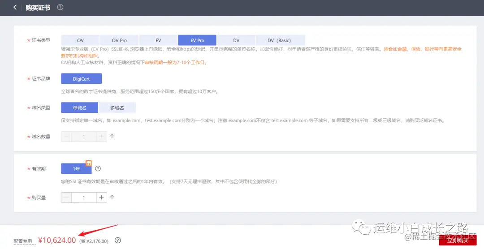Increase 购买量 with plus button

[x=101, y=197]
